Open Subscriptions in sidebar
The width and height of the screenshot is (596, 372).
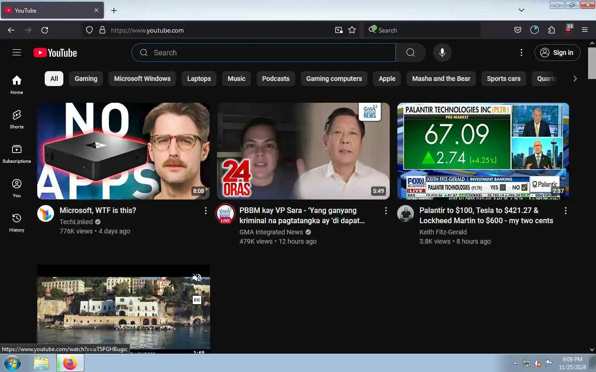point(17,153)
